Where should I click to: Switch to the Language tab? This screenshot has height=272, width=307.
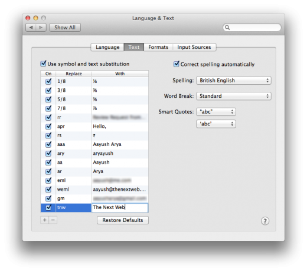(x=107, y=47)
